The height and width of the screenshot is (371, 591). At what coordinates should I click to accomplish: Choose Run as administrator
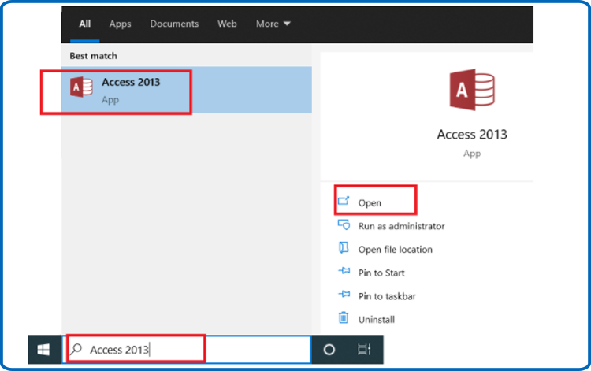[x=401, y=226]
